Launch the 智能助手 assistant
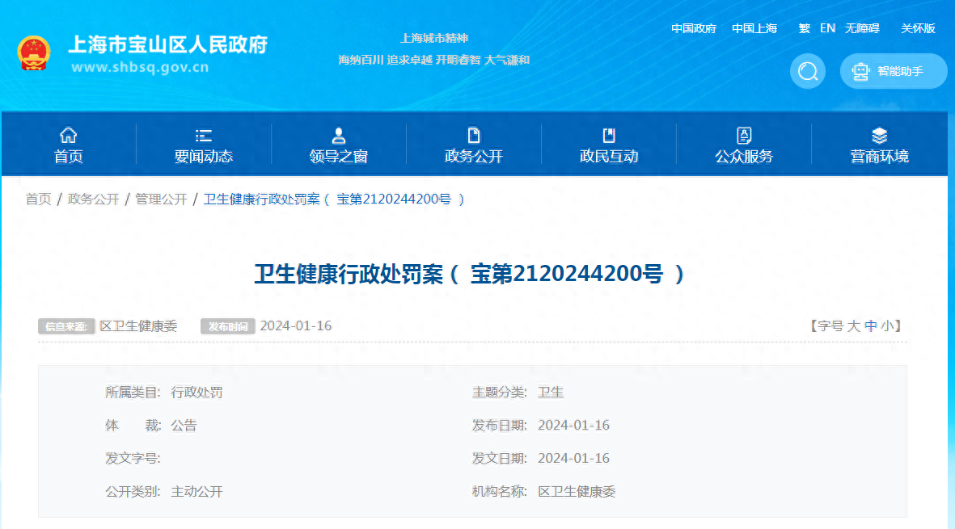 pos(894,71)
